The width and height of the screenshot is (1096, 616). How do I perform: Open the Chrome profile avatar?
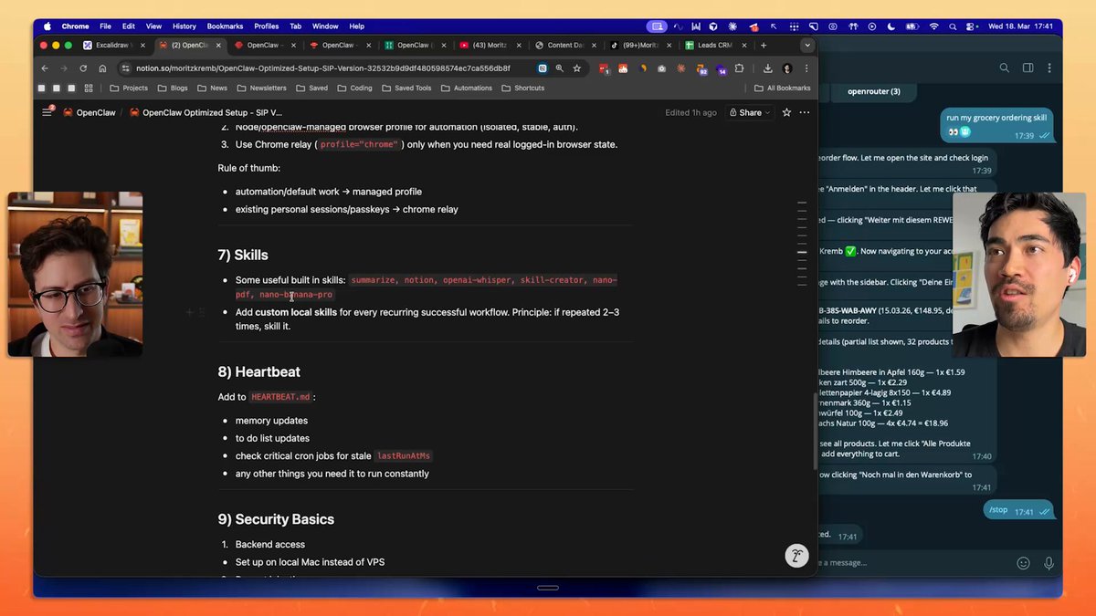pyautogui.click(x=786, y=68)
